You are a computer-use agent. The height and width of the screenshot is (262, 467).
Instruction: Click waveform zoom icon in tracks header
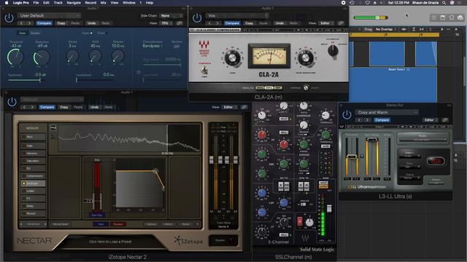pyautogui.click(x=404, y=29)
